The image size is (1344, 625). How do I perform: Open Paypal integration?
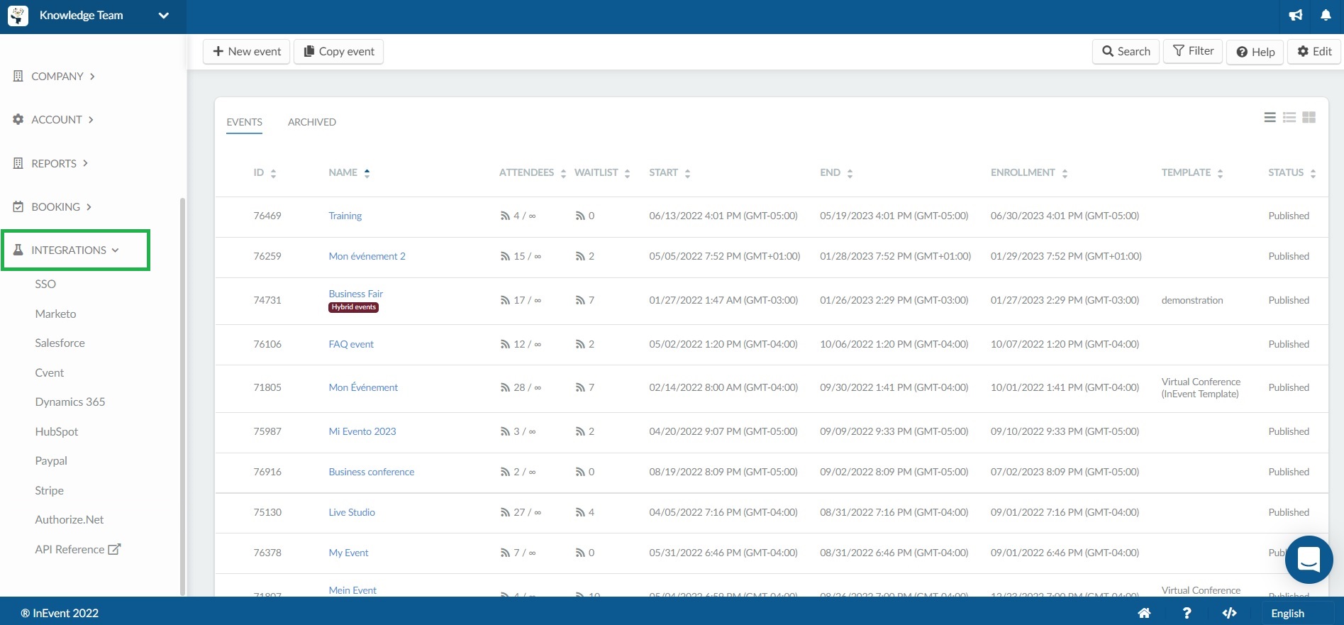[51, 460]
